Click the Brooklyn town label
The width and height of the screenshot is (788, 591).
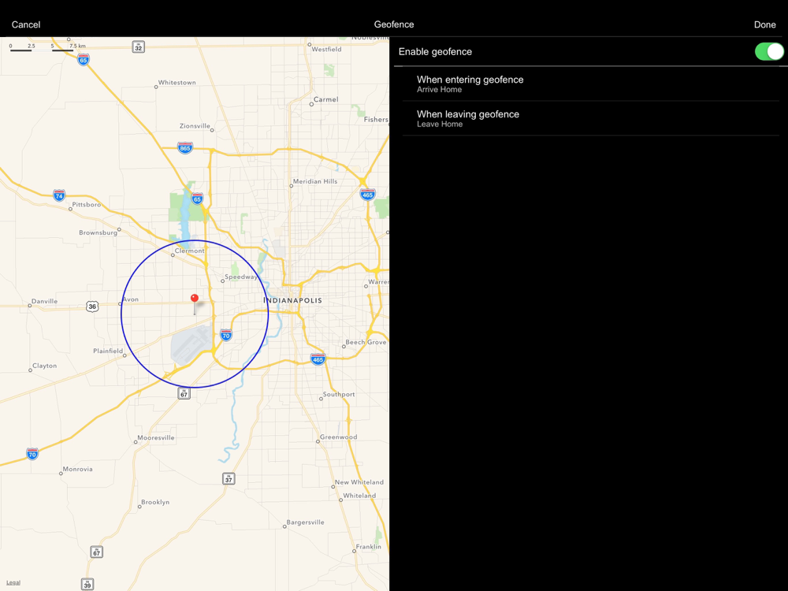click(x=155, y=502)
